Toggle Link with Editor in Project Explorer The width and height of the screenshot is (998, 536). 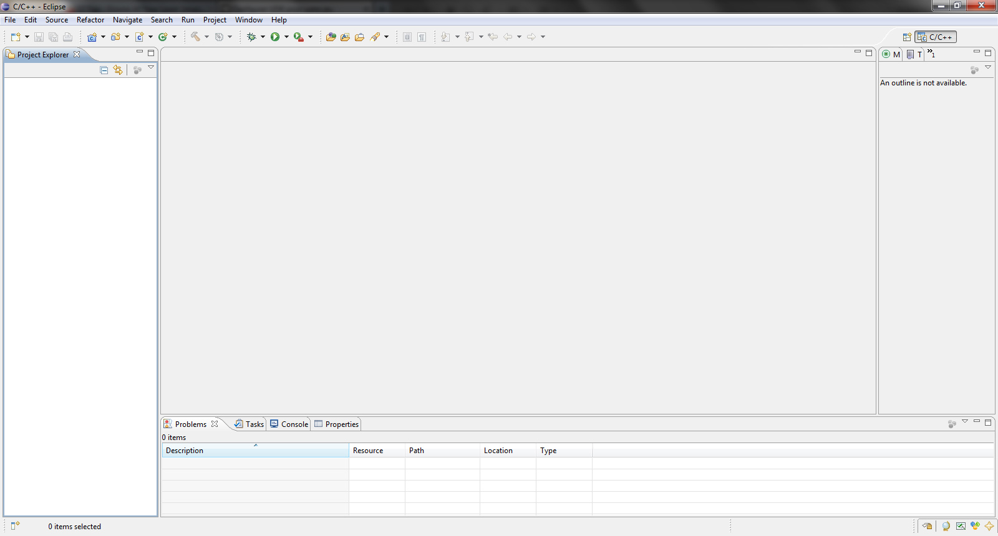(x=118, y=70)
